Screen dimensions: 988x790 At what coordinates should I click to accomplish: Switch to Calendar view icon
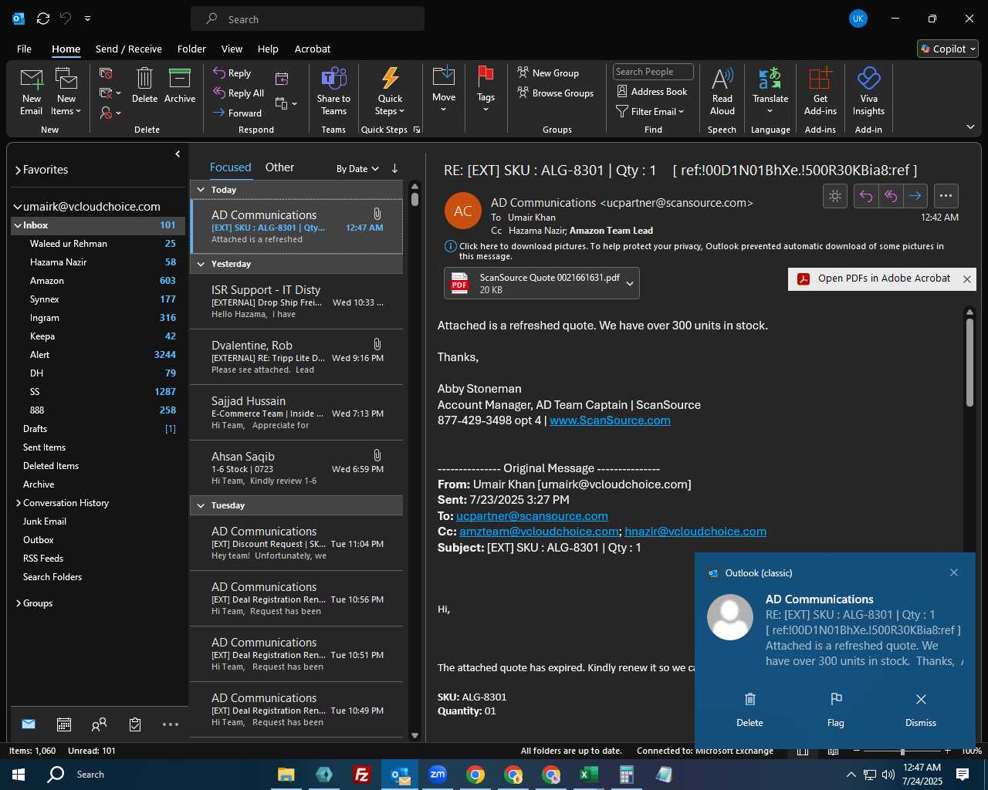(x=64, y=724)
